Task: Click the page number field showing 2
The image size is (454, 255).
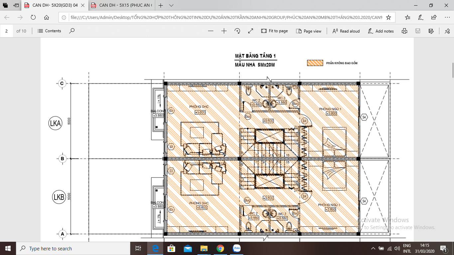Action: tap(7, 31)
